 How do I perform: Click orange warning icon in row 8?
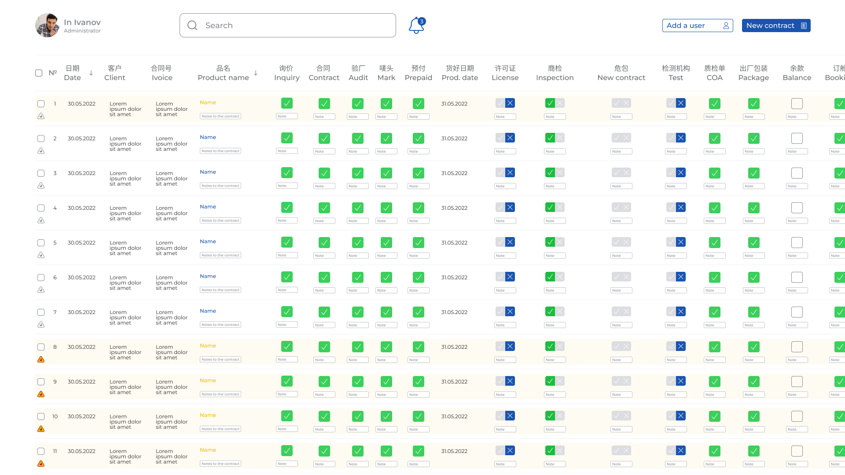click(x=41, y=359)
